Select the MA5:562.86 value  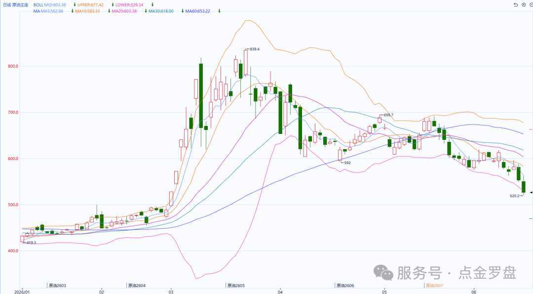click(x=52, y=11)
